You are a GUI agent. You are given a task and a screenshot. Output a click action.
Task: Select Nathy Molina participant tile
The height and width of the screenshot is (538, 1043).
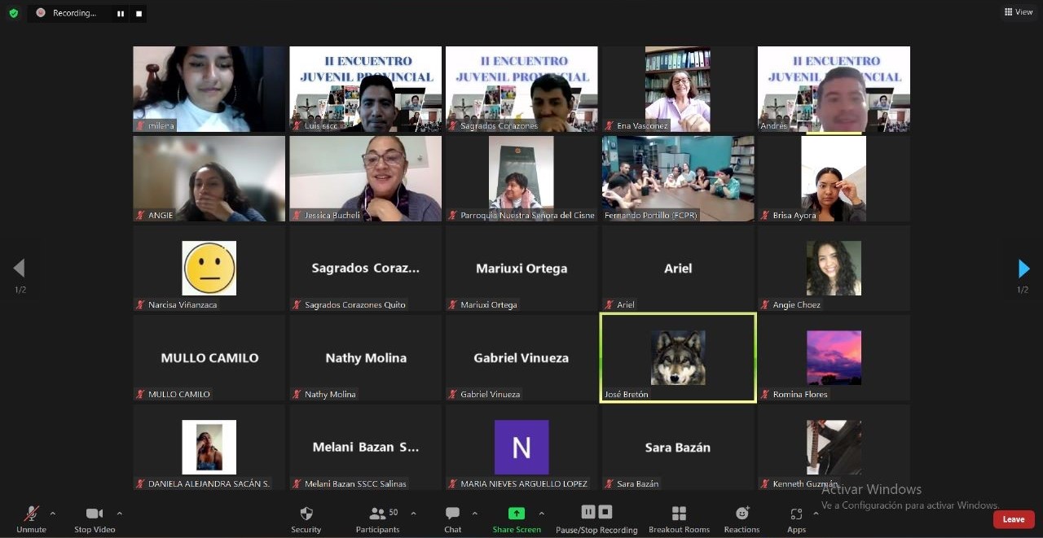[x=365, y=357]
